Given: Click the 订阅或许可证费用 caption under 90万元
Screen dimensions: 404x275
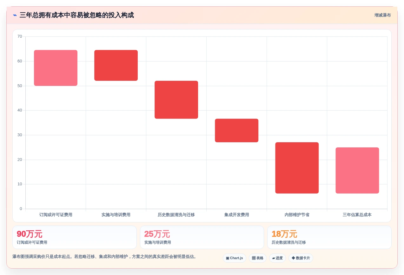Looking at the screenshot, I should click(32, 242).
